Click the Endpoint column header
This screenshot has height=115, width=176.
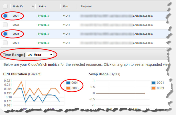coord(86,6)
